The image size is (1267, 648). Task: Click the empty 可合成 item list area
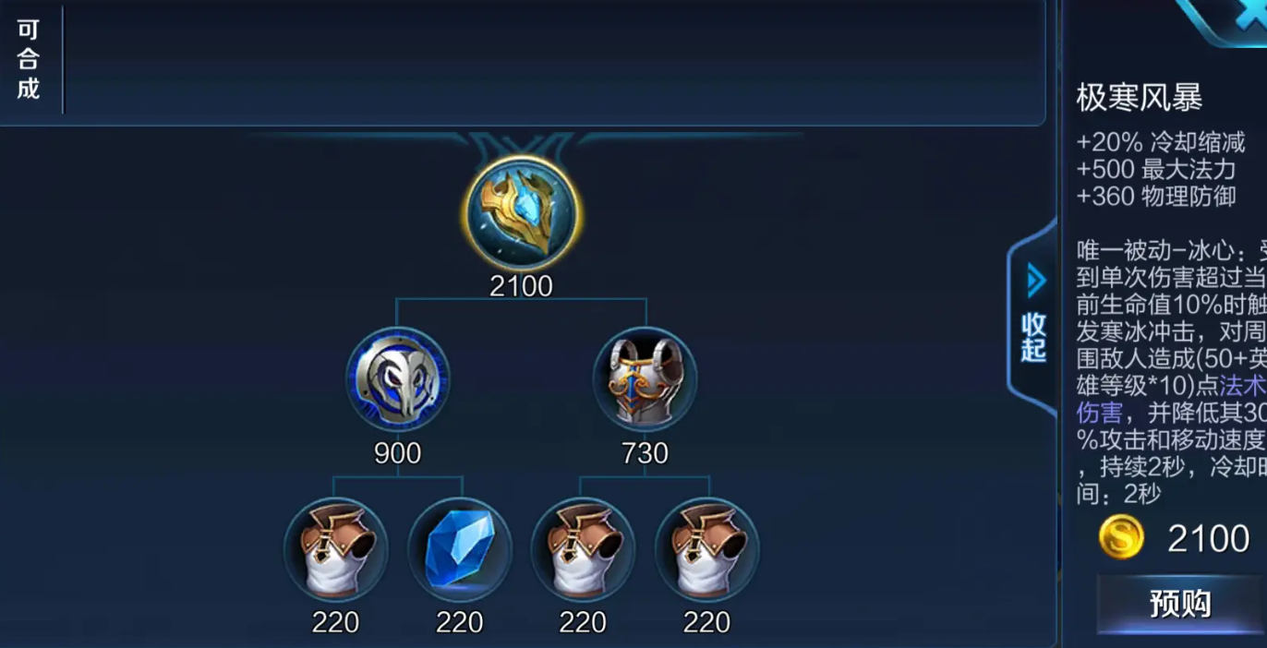click(554, 60)
